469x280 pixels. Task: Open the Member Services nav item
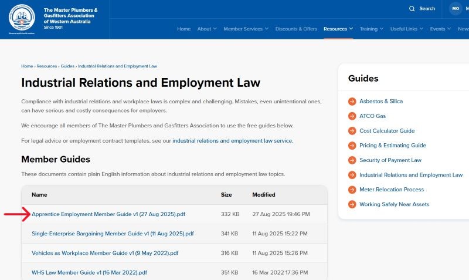[x=243, y=29]
